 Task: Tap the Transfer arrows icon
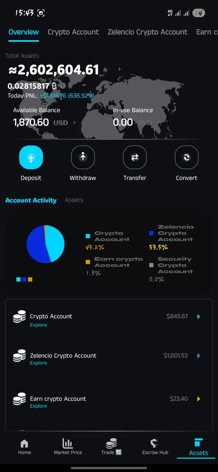click(x=135, y=157)
